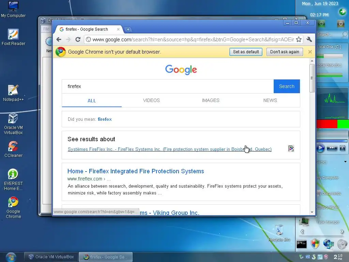Viewport: 349px width, 262px height.
Task: Open the Chrome wrench settings menu
Action: click(x=309, y=40)
